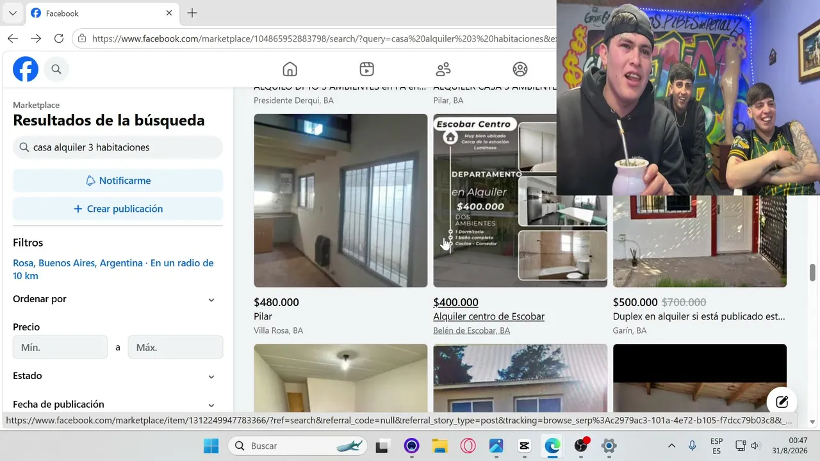Open the Groups icon in top navigation
Image resolution: width=820 pixels, height=461 pixels.
(520, 69)
